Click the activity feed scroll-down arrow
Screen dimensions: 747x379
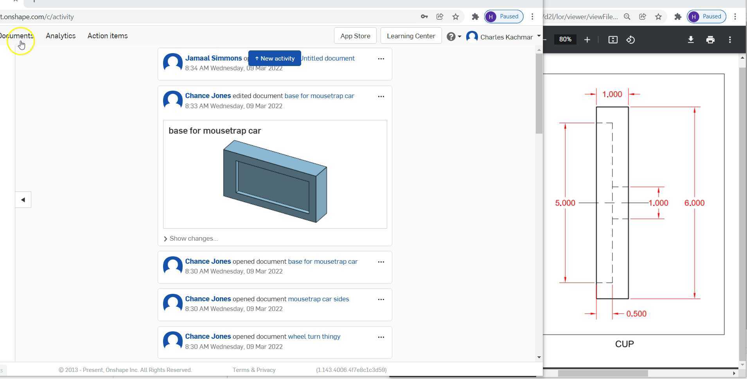pyautogui.click(x=539, y=357)
